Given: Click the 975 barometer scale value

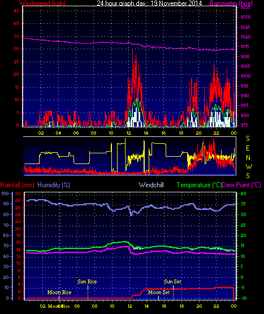Looking at the screenshot, I should pos(245,125).
